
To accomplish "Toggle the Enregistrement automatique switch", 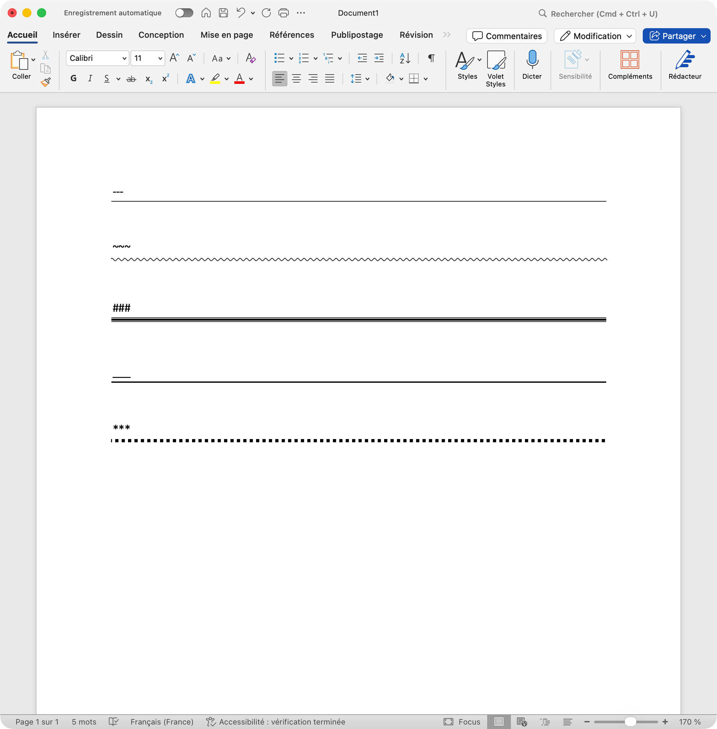I will pos(184,13).
